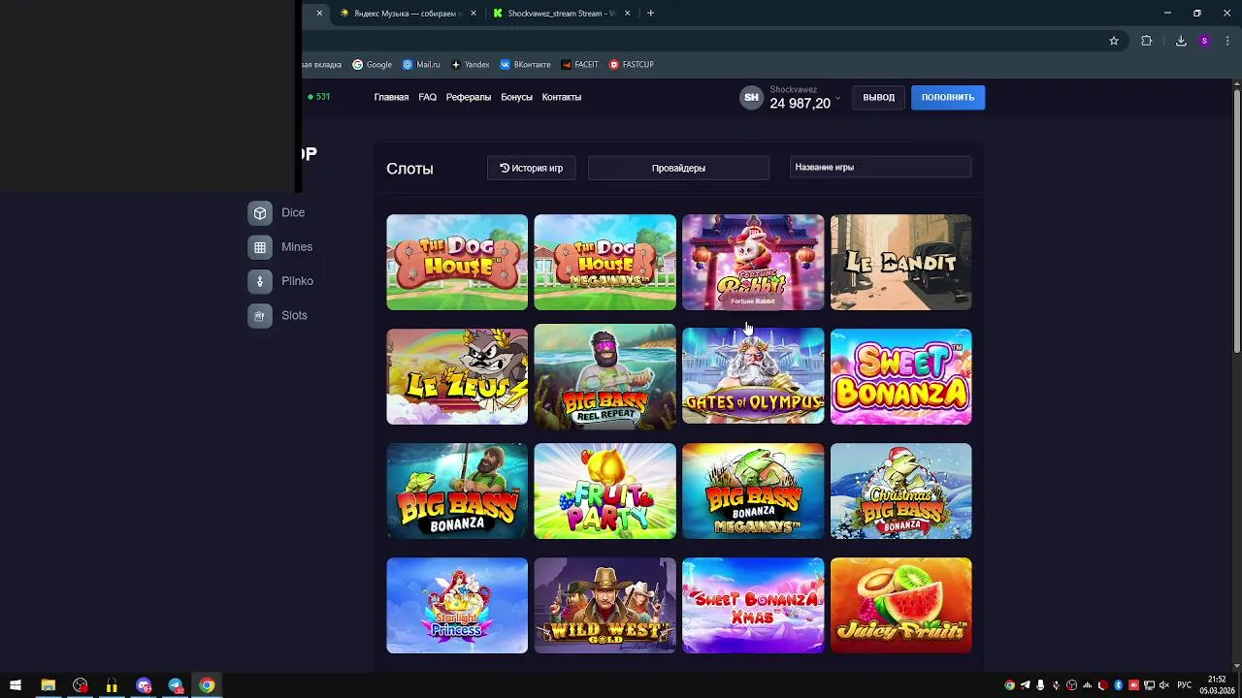
Task: Open the FAQ menu item
Action: pyautogui.click(x=428, y=97)
